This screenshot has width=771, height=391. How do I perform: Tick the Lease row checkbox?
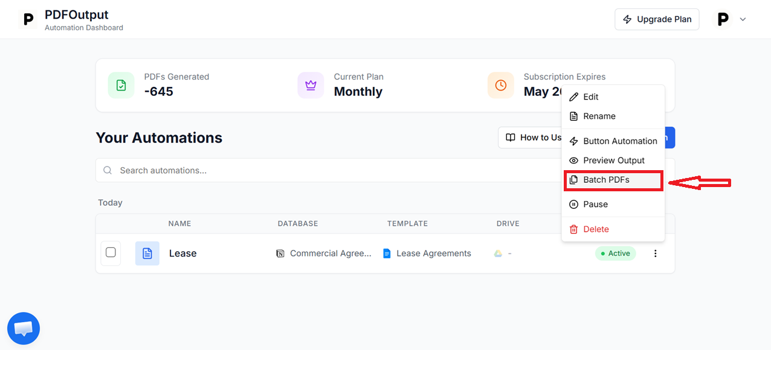111,253
